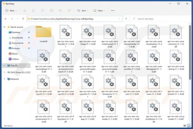This screenshot has height=129, width=193.
Task: Select api-ms-win-core-handle-l1-1-0.dll file icon
Action: (65, 32)
